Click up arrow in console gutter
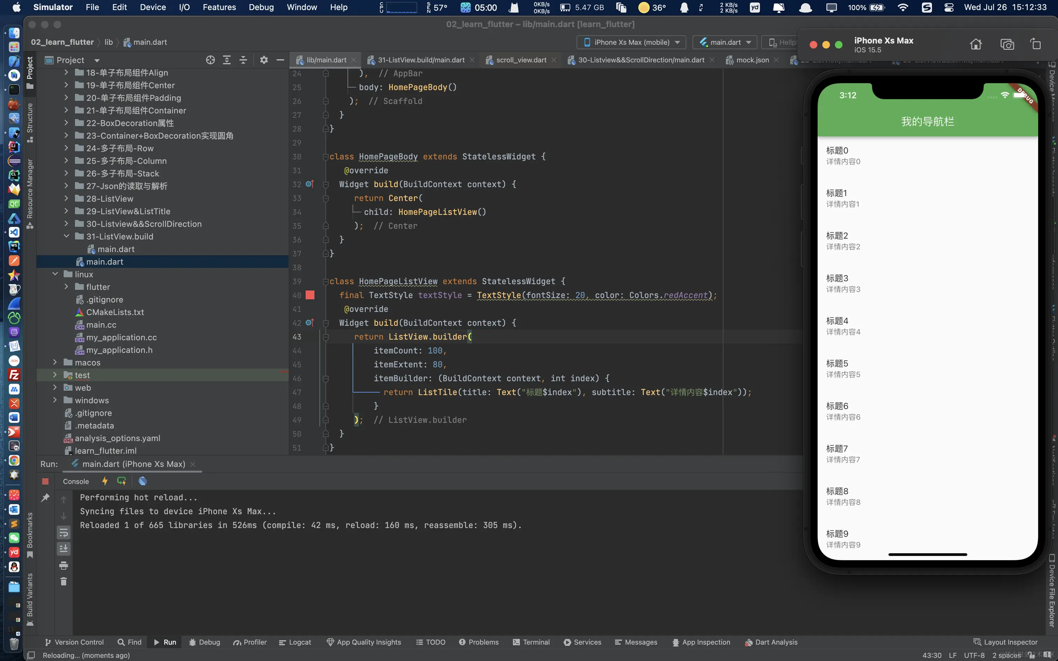Viewport: 1058px width, 661px height. pos(64,499)
